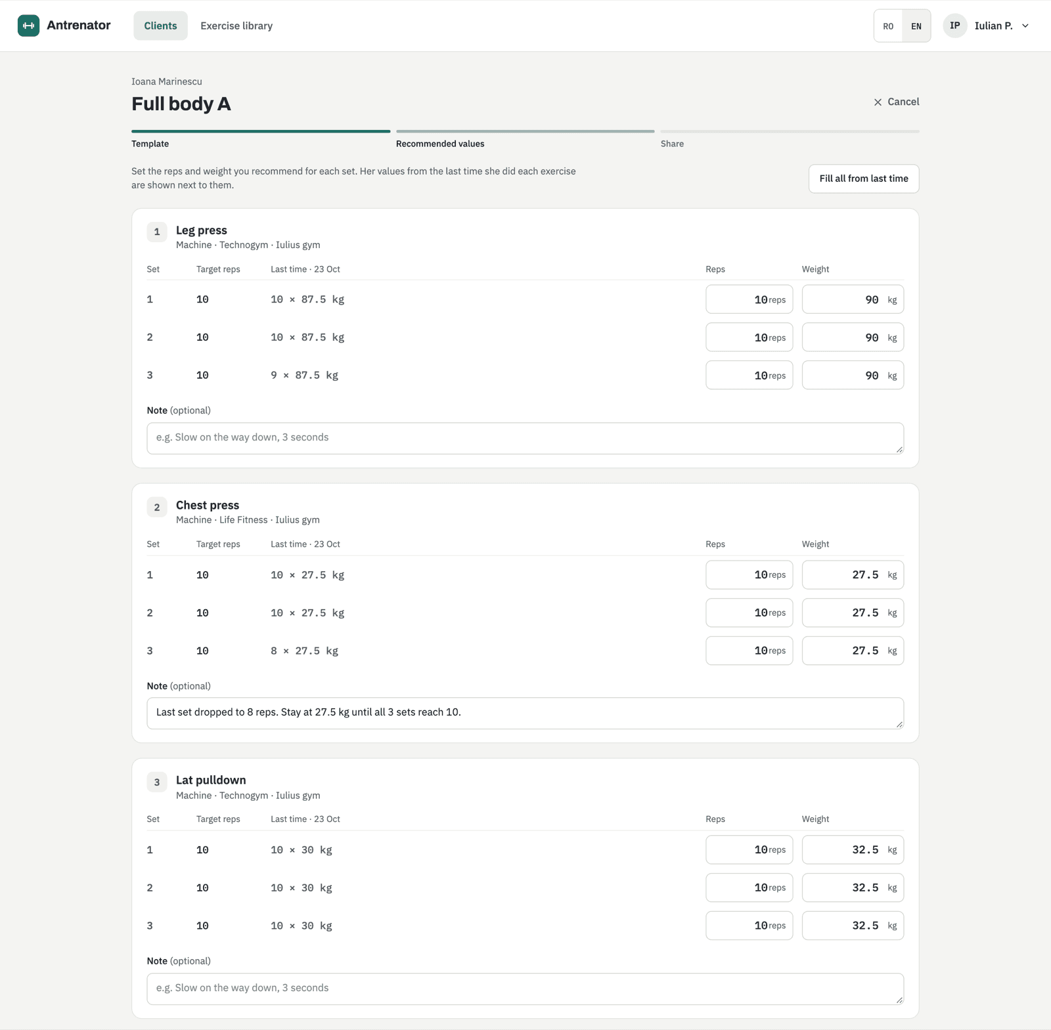The image size is (1051, 1030).
Task: Edit Lat pulldown set 1 reps field
Action: [x=749, y=850]
